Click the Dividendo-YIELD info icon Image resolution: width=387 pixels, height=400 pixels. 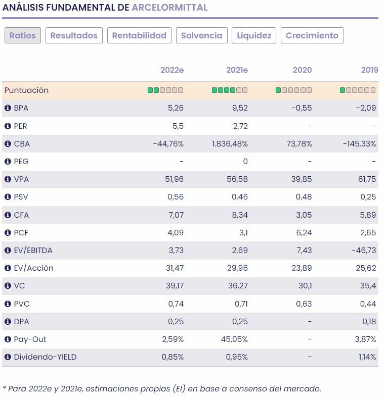click(x=8, y=357)
